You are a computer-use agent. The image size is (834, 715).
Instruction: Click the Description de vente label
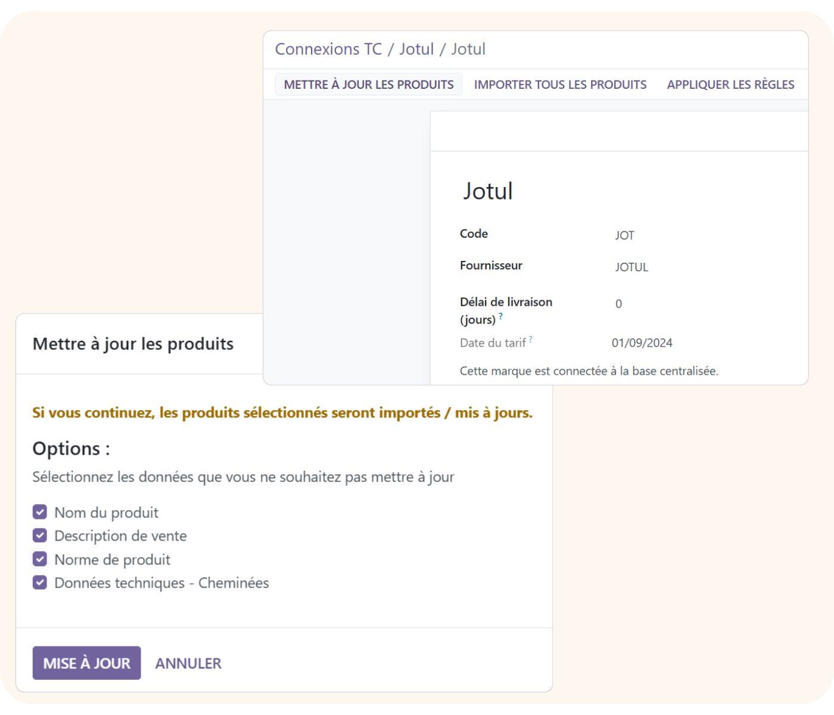(x=120, y=536)
